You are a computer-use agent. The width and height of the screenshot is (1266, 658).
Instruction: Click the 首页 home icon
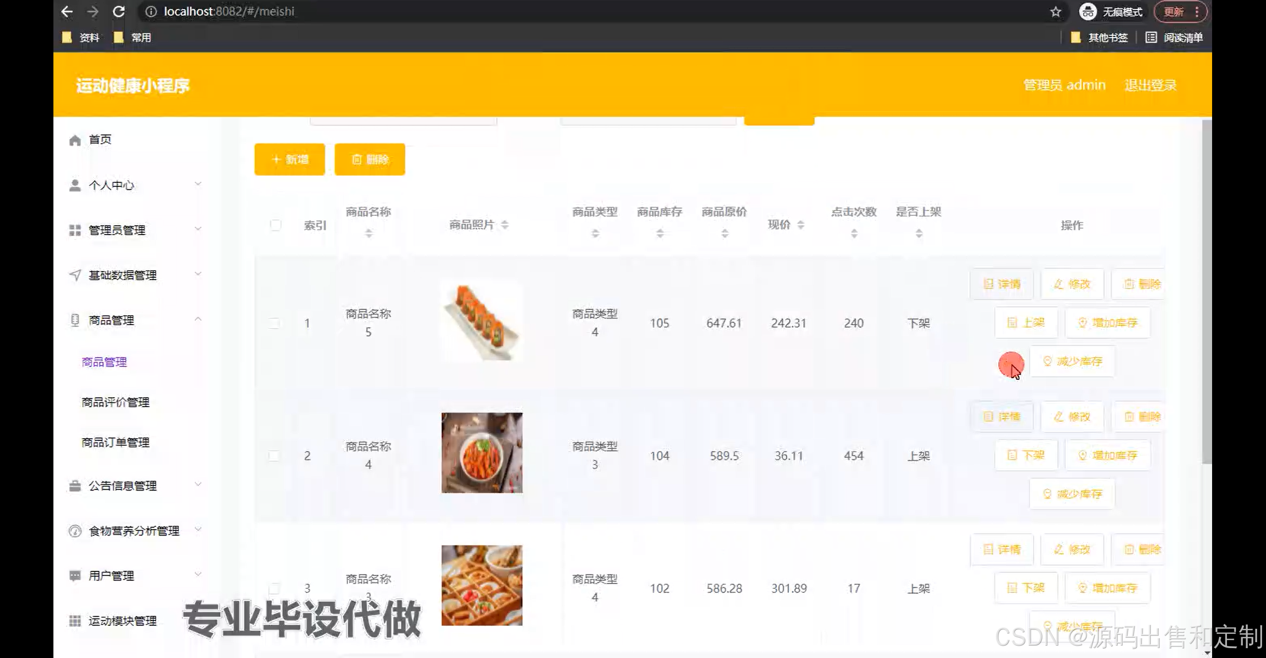[x=75, y=140]
